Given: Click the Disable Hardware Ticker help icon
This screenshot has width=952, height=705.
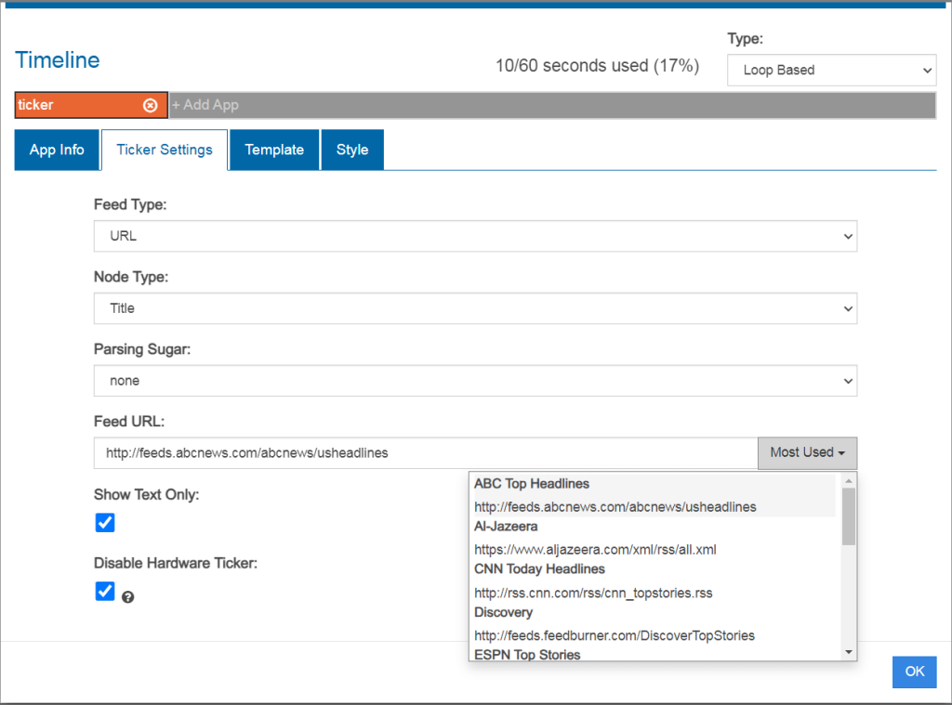Looking at the screenshot, I should point(128,597).
